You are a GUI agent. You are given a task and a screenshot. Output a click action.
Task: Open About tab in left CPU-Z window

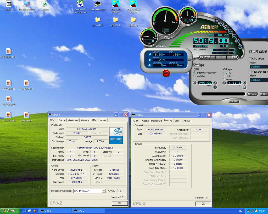103,120
